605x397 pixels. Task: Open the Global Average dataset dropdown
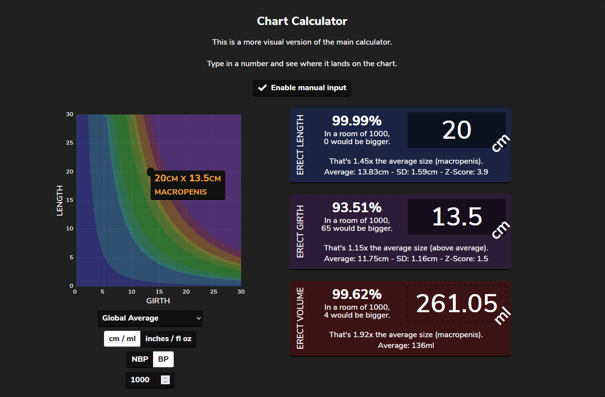[x=150, y=318]
